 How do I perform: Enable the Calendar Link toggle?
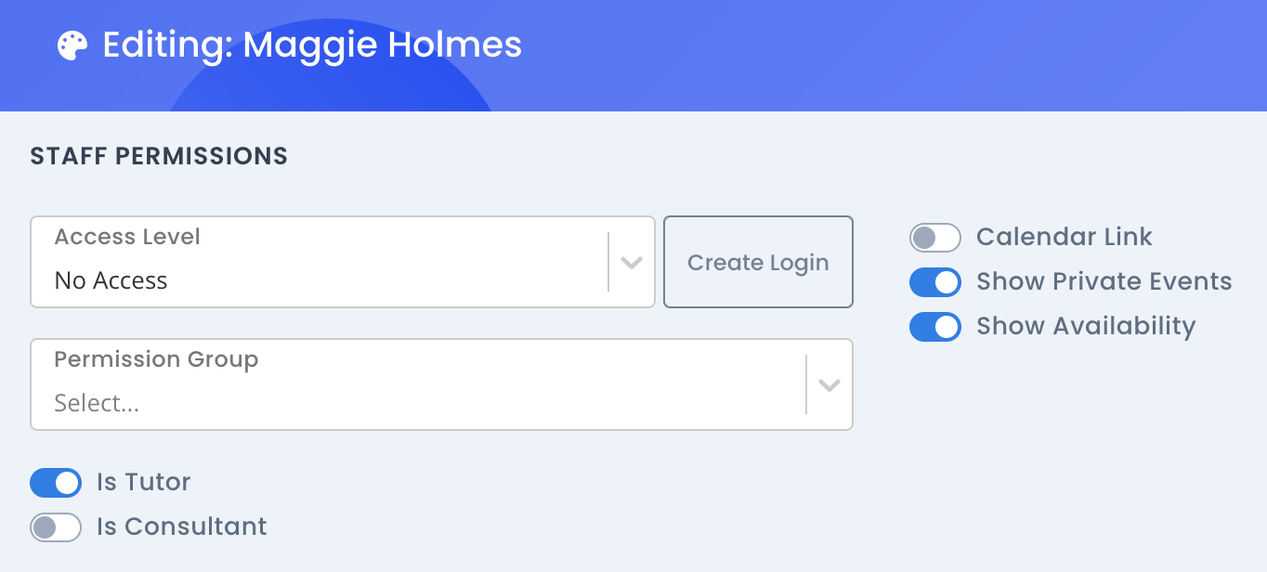tap(935, 237)
